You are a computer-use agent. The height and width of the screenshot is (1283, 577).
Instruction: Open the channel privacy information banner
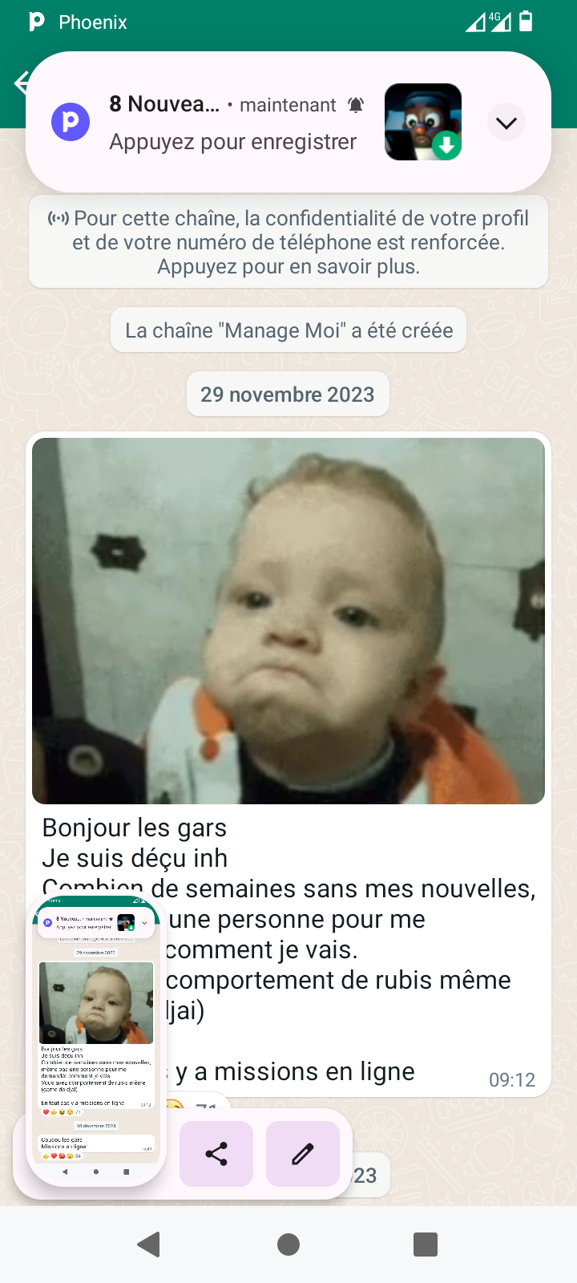pos(288,242)
